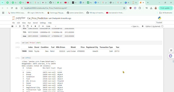This screenshot has height=92, width=174.
Task: Insert a cell below using the plus icon
Action: (x=16, y=26)
